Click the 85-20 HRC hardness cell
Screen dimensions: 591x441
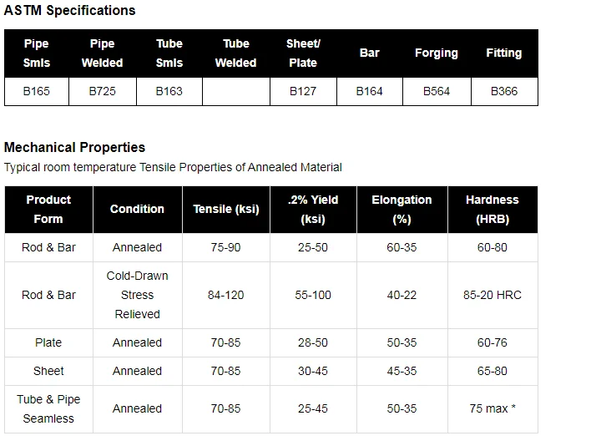[x=492, y=295]
